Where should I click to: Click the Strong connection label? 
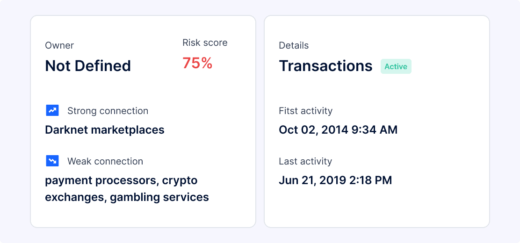click(108, 111)
